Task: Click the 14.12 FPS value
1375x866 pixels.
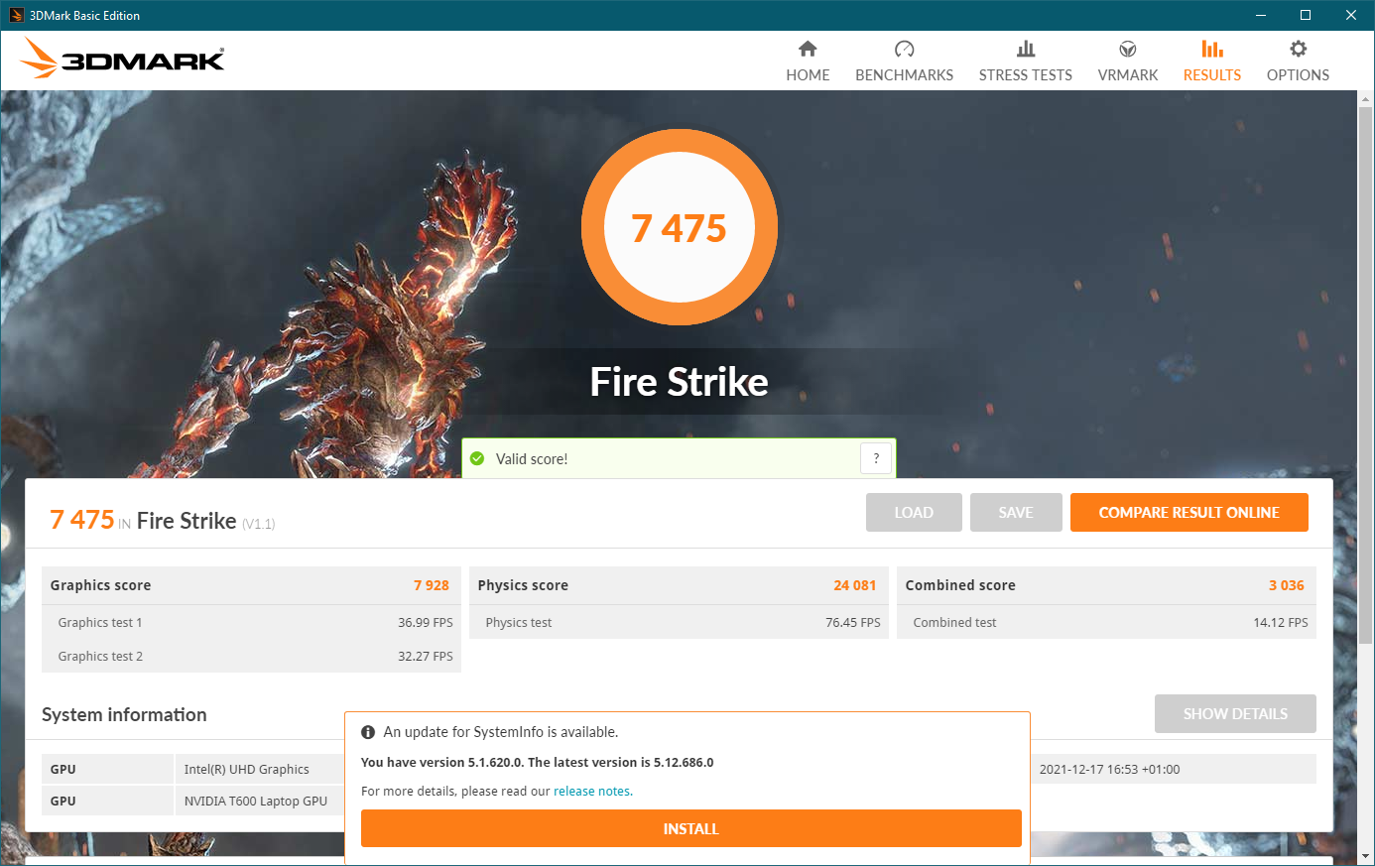Action: click(x=1281, y=623)
